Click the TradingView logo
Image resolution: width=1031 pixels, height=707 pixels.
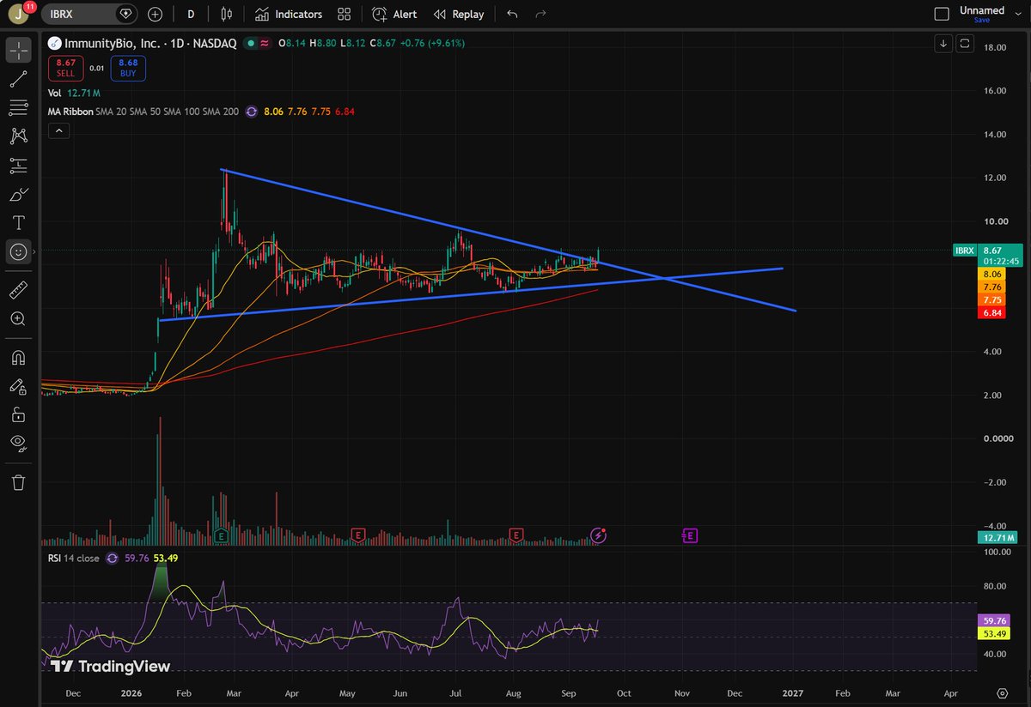click(110, 666)
